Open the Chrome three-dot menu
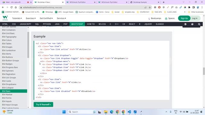This screenshot has width=205, height=115. point(202,7)
